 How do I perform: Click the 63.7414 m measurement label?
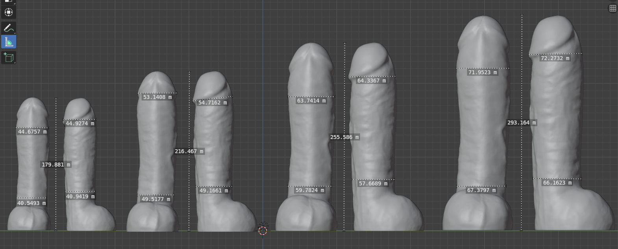311,101
